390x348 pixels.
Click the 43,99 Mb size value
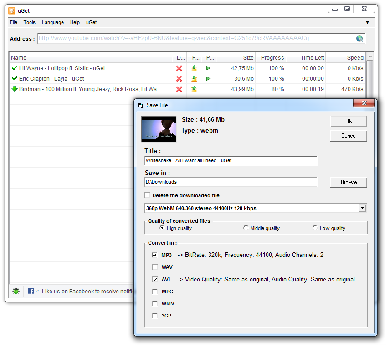[x=242, y=89]
